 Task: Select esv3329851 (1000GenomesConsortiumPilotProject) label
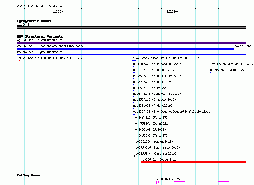pyautogui.click(x=172, y=112)
